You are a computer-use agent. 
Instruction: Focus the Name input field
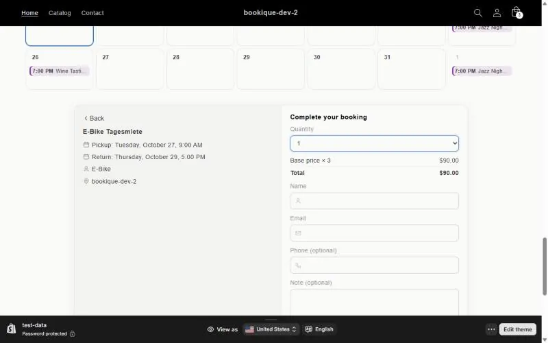click(374, 201)
